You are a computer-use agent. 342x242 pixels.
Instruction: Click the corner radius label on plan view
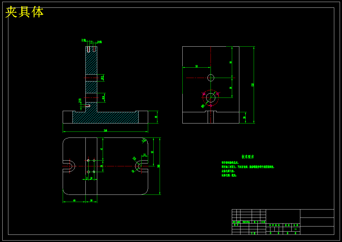[144, 141]
